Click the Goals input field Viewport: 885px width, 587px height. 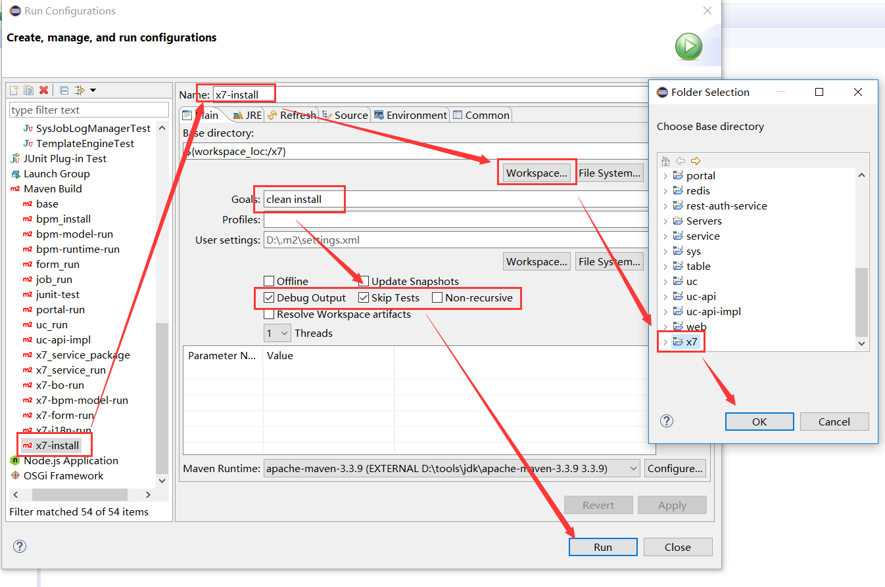[456, 200]
